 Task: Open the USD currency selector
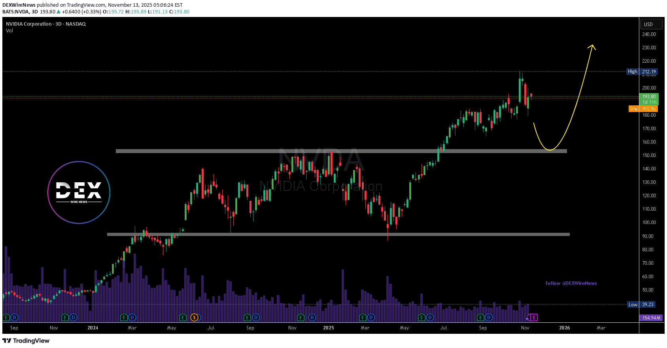tap(651, 24)
